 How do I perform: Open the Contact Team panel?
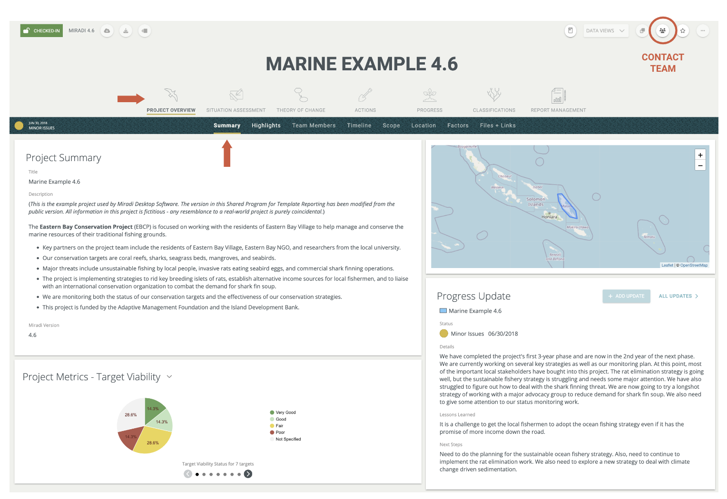(x=662, y=30)
